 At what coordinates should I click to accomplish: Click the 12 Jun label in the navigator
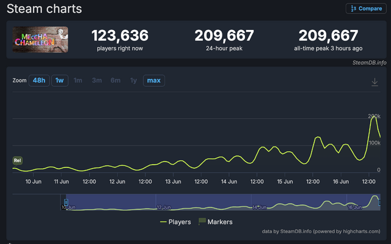coord(164,207)
